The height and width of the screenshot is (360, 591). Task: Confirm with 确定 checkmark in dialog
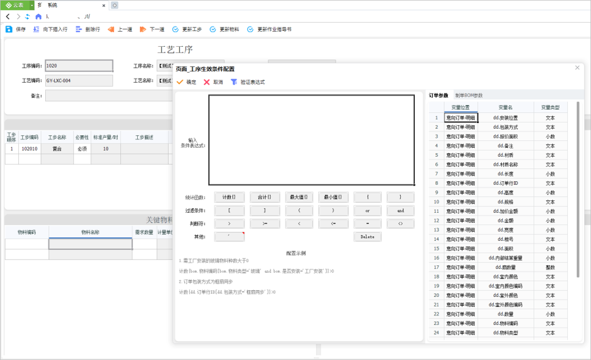tap(180, 81)
